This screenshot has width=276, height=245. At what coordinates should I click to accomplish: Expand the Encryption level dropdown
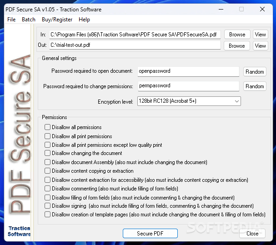pyautogui.click(x=189, y=101)
